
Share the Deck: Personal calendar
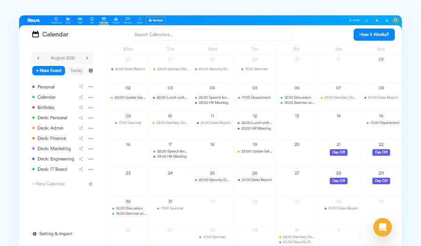coord(81,118)
